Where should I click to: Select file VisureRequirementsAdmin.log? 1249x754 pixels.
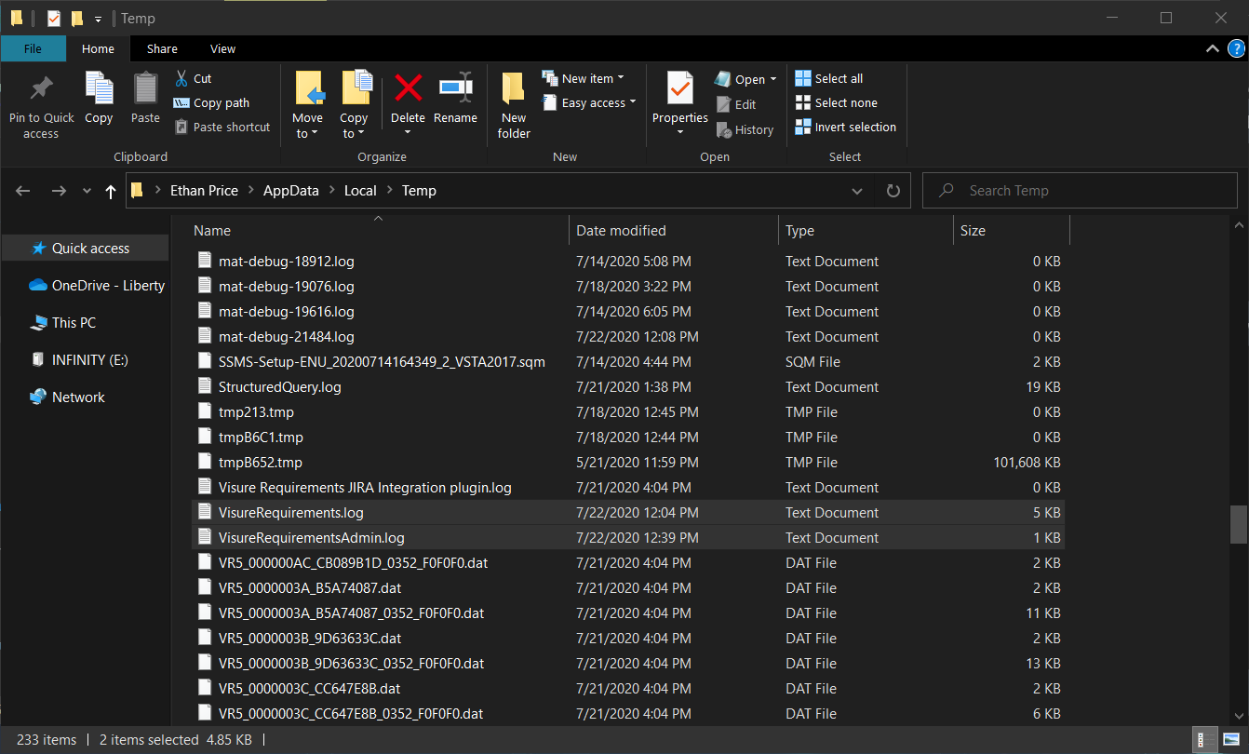(627, 538)
